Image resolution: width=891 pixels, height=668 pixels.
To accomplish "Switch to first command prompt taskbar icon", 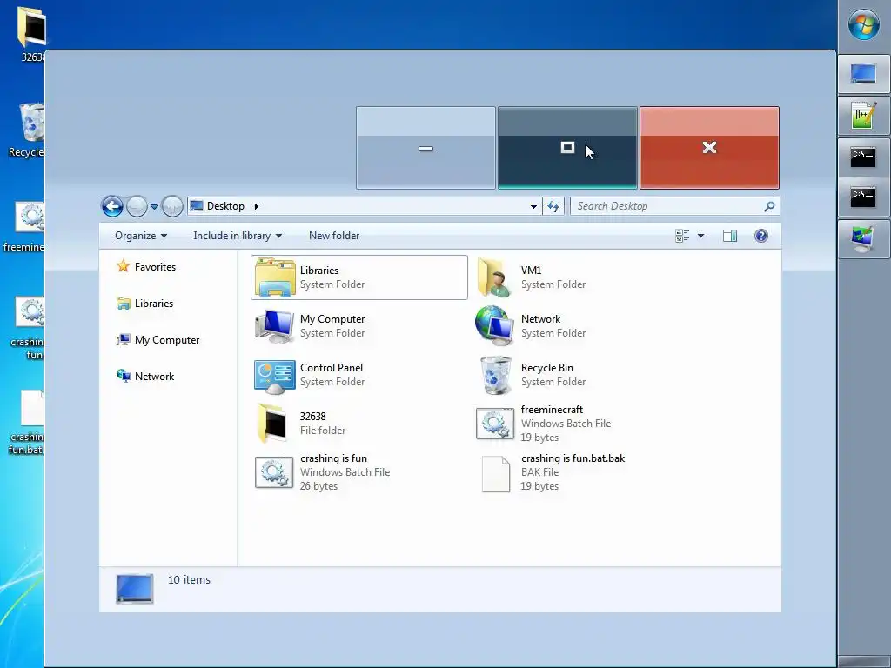I will tap(864, 157).
